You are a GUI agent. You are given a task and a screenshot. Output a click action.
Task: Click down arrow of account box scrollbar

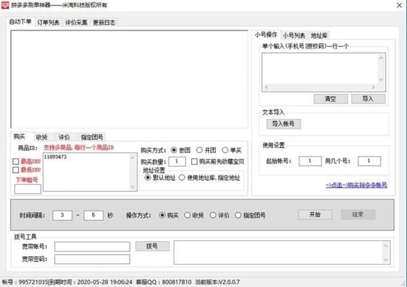(x=381, y=79)
